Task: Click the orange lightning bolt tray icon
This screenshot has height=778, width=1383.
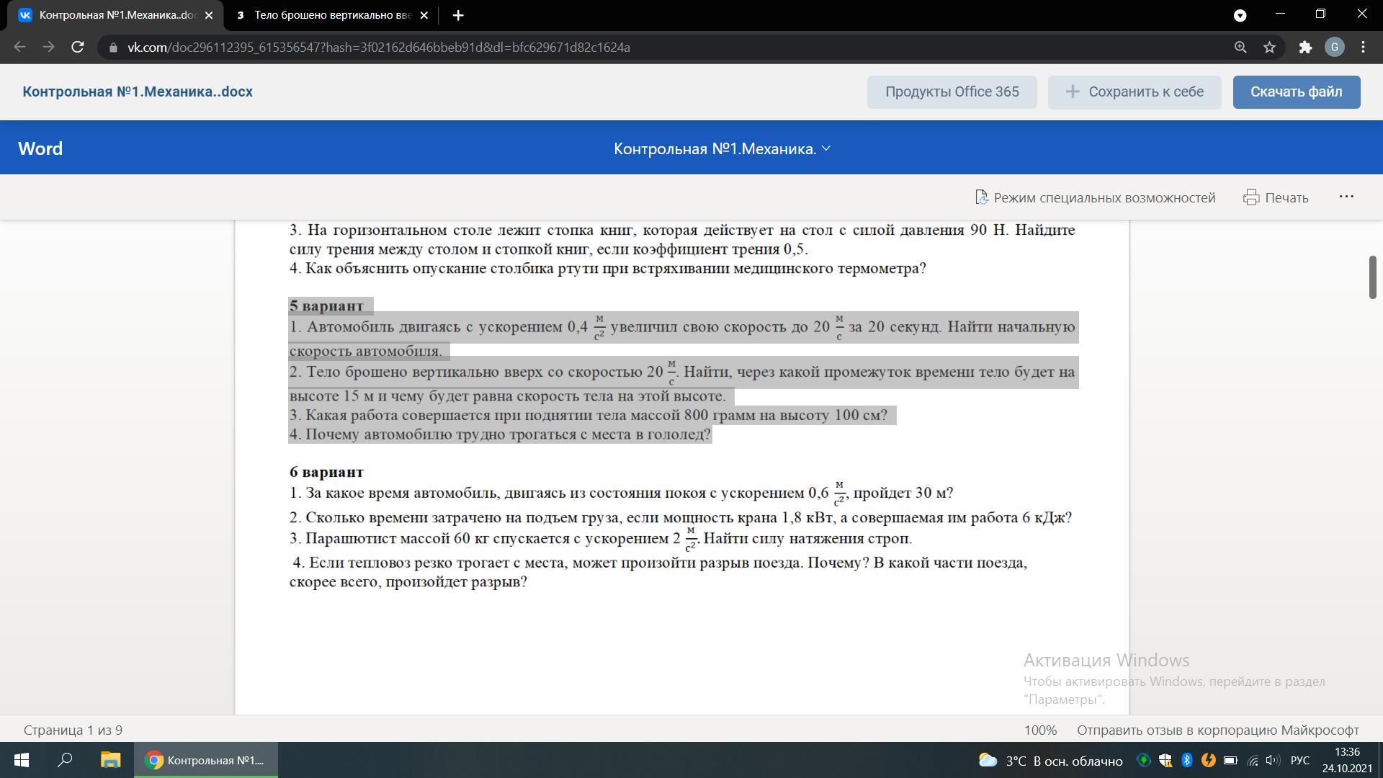Action: coord(1209,760)
